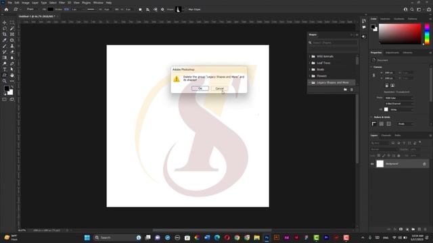Image resolution: width=433 pixels, height=243 pixels.
Task: Select the Eraser tool
Action: click(x=12, y=52)
